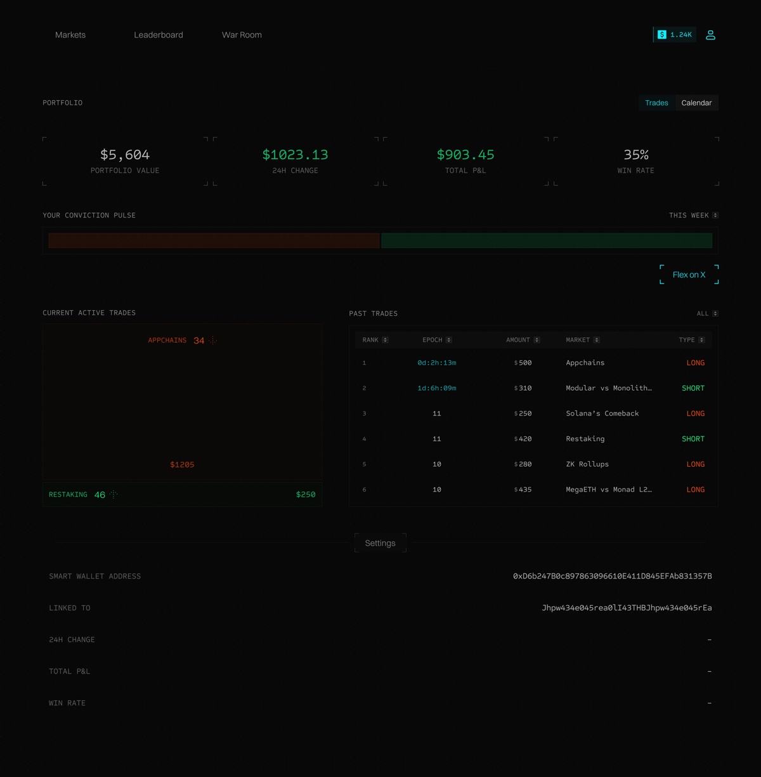Click the $1205 Appchains trade value
The image size is (761, 777).
pyautogui.click(x=182, y=465)
